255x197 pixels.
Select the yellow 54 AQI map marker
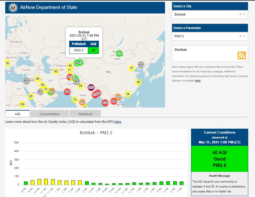click(128, 94)
